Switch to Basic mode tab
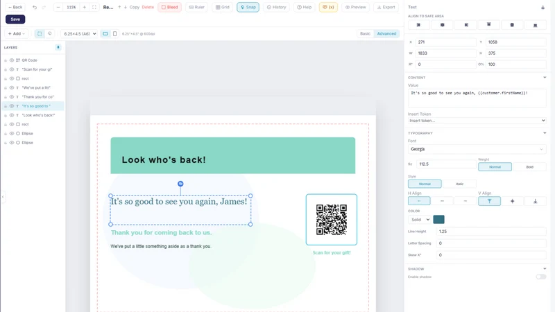The image size is (555, 312). click(365, 33)
